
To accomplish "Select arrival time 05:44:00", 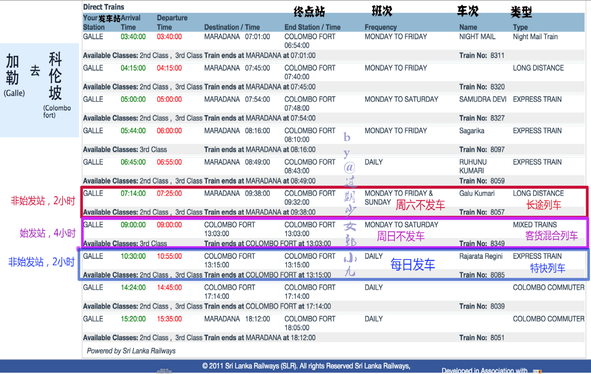I will (133, 131).
